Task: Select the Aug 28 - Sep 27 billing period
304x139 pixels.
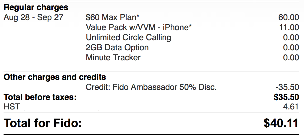Action: (x=33, y=17)
